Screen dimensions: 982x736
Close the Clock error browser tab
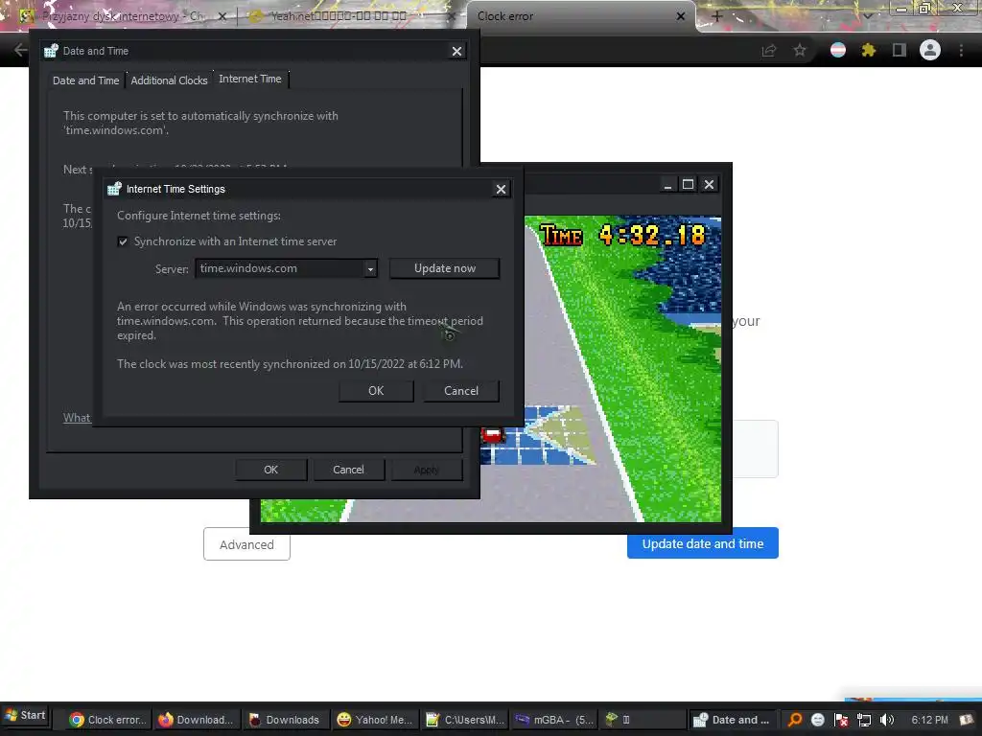[681, 16]
